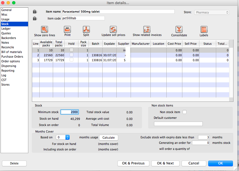Click the OK & Next button
This screenshot has width=239, height=171.
pyautogui.click(x=165, y=163)
